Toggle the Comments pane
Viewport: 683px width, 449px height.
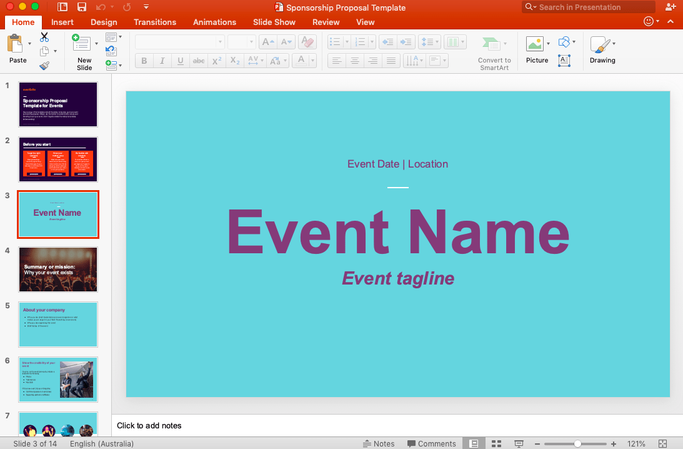[x=431, y=443]
